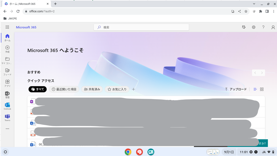Open the teal app icon on the shelf

tap(151, 152)
